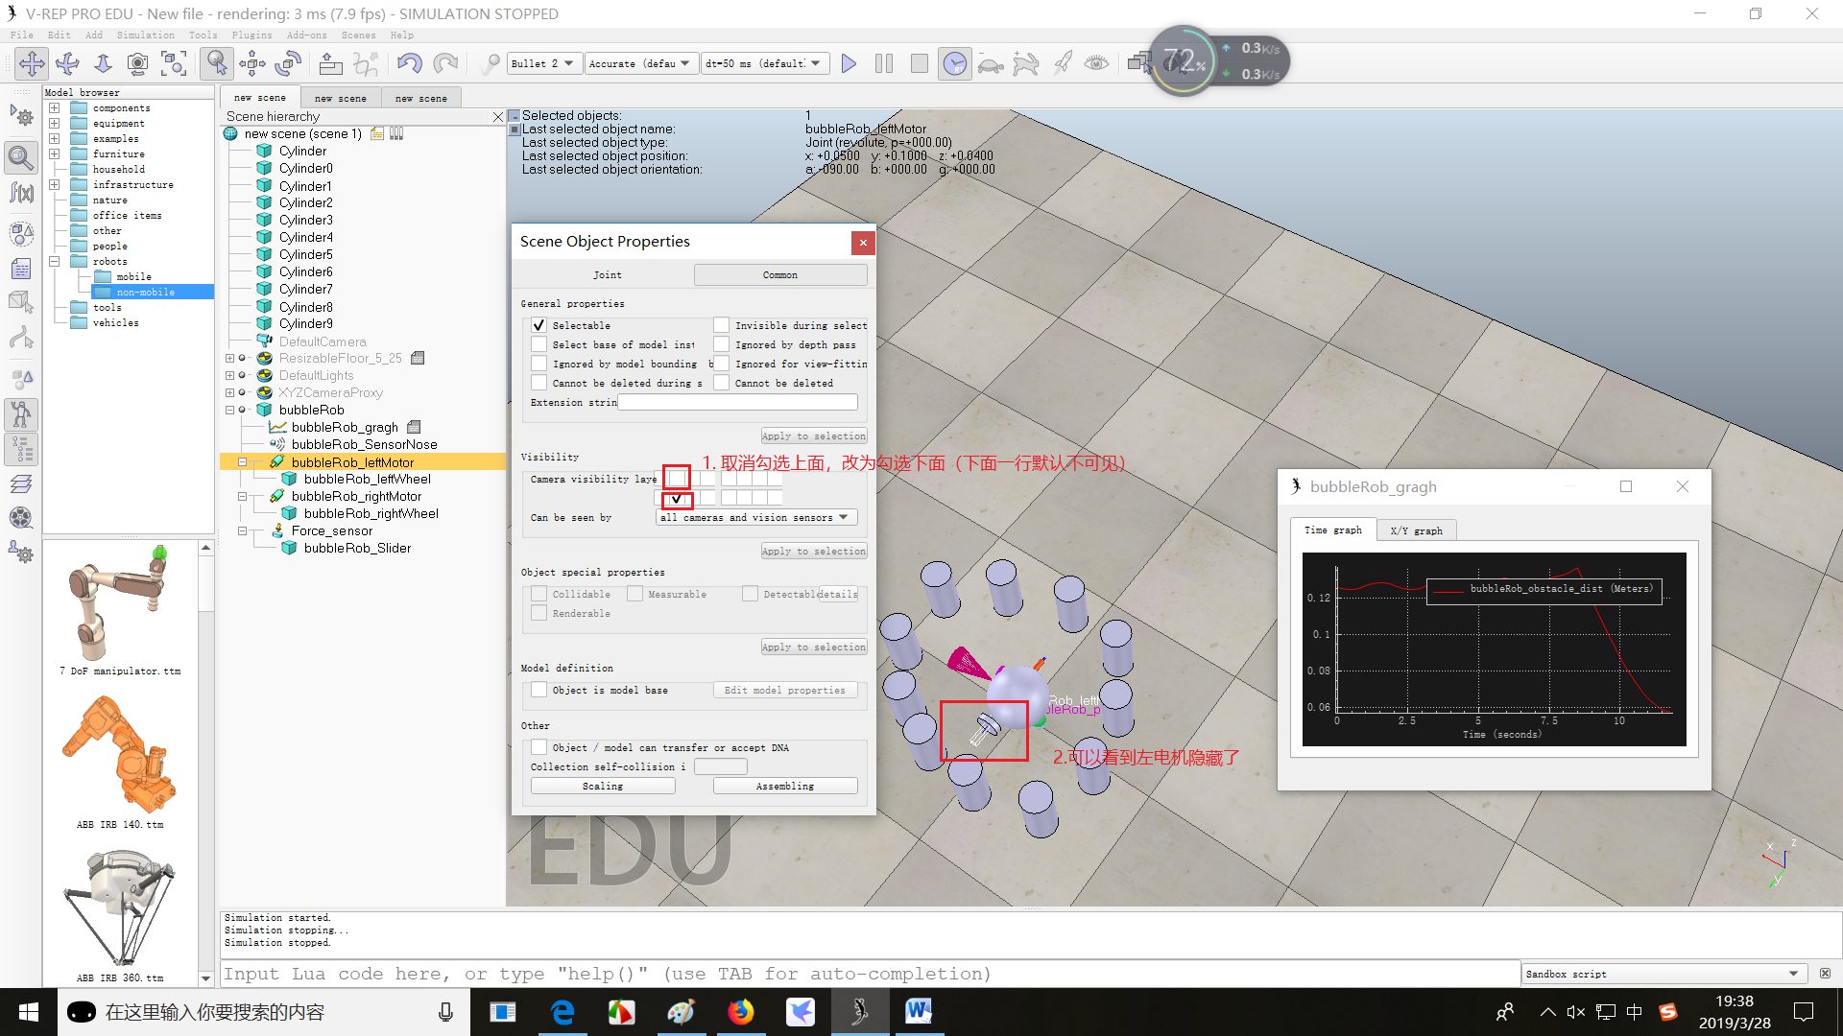The width and height of the screenshot is (1843, 1036).
Task: Start simulation with the play button
Action: [x=849, y=63]
